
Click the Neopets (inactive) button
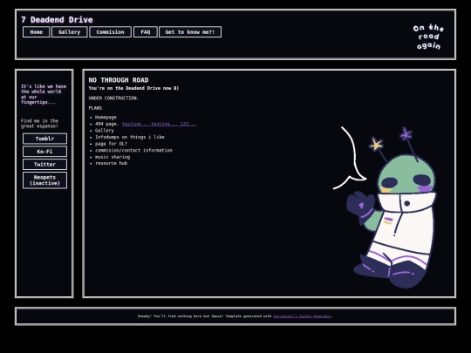(44, 180)
